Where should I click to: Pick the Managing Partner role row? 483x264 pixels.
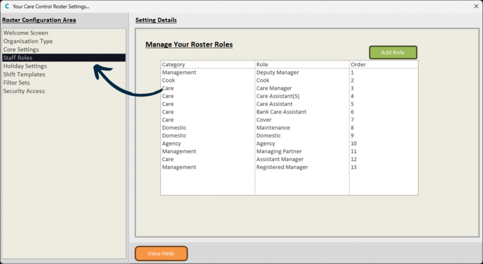[x=289, y=151]
